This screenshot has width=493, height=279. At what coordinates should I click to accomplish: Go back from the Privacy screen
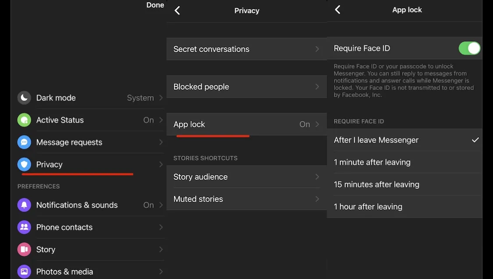coord(177,11)
